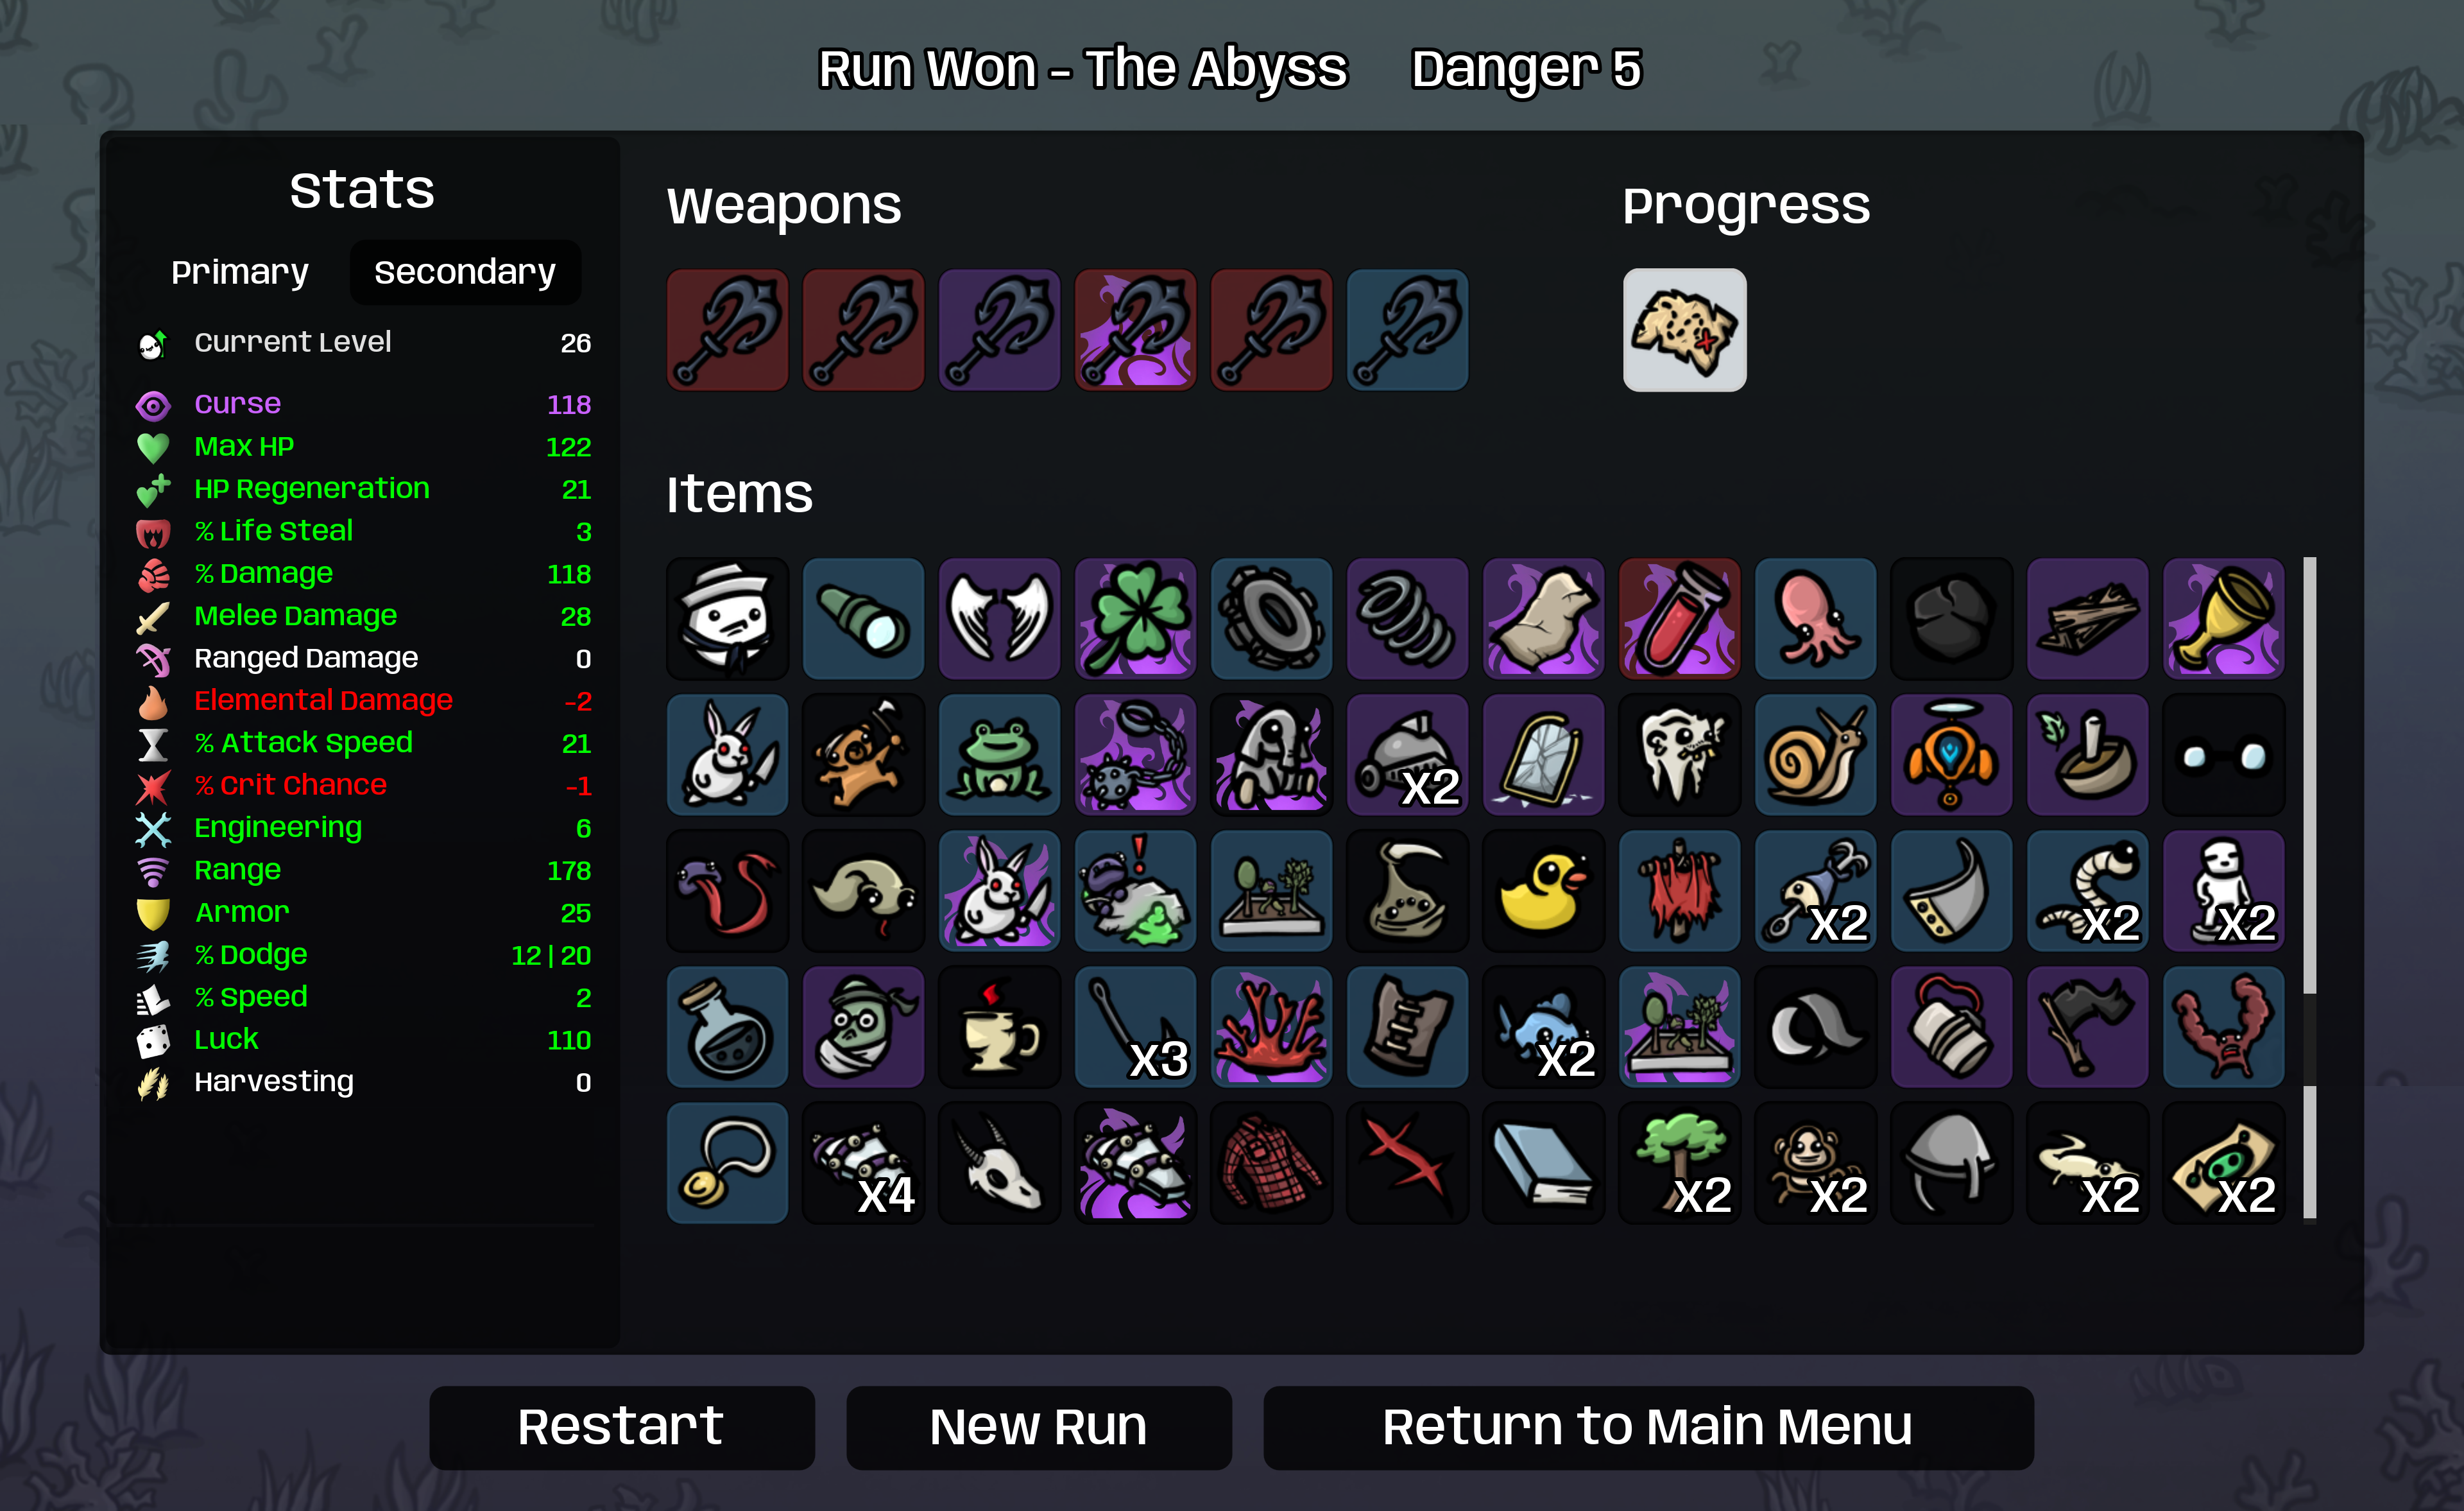This screenshot has height=1511, width=2464.
Task: Switch to the Primary stats tab
Action: tap(240, 272)
